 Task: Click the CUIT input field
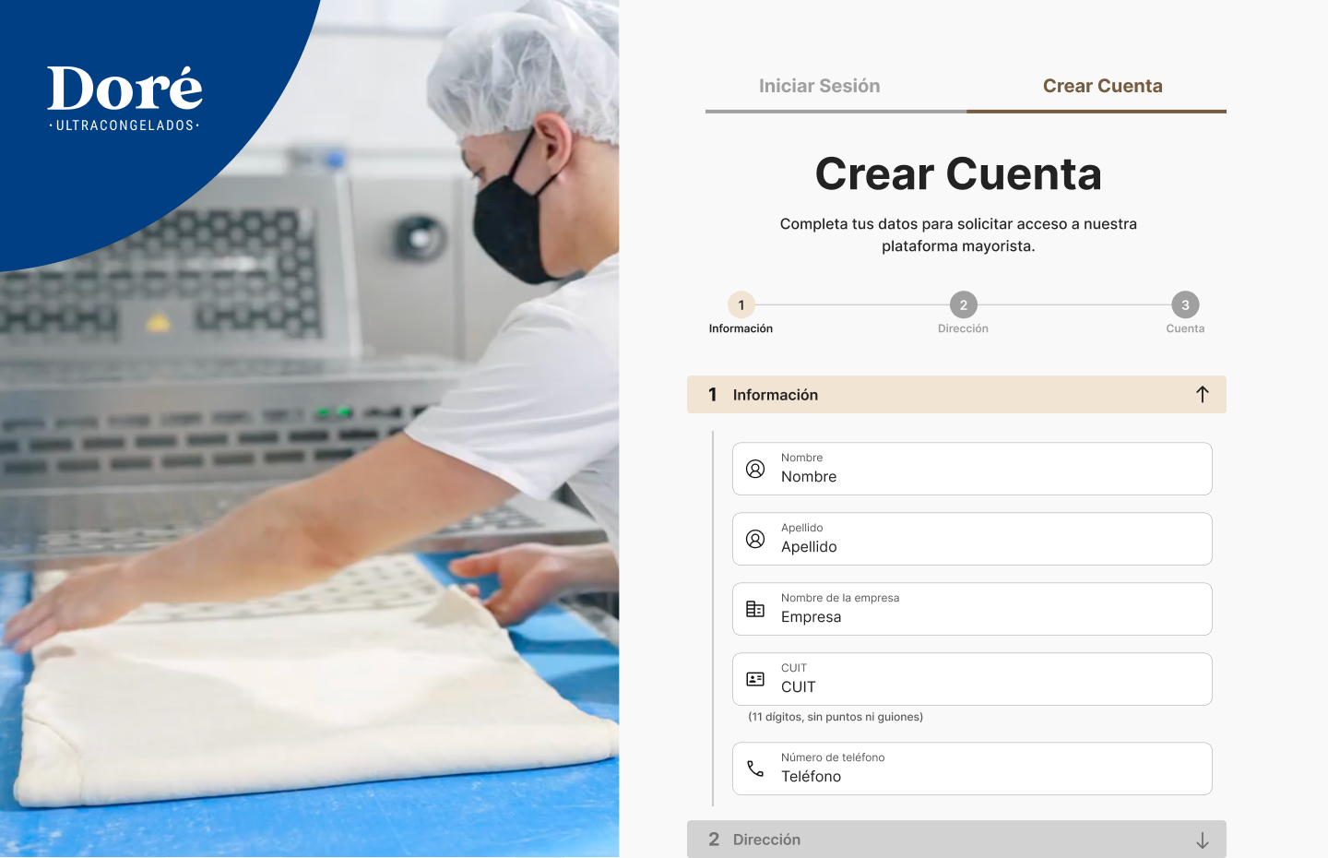[x=987, y=686]
